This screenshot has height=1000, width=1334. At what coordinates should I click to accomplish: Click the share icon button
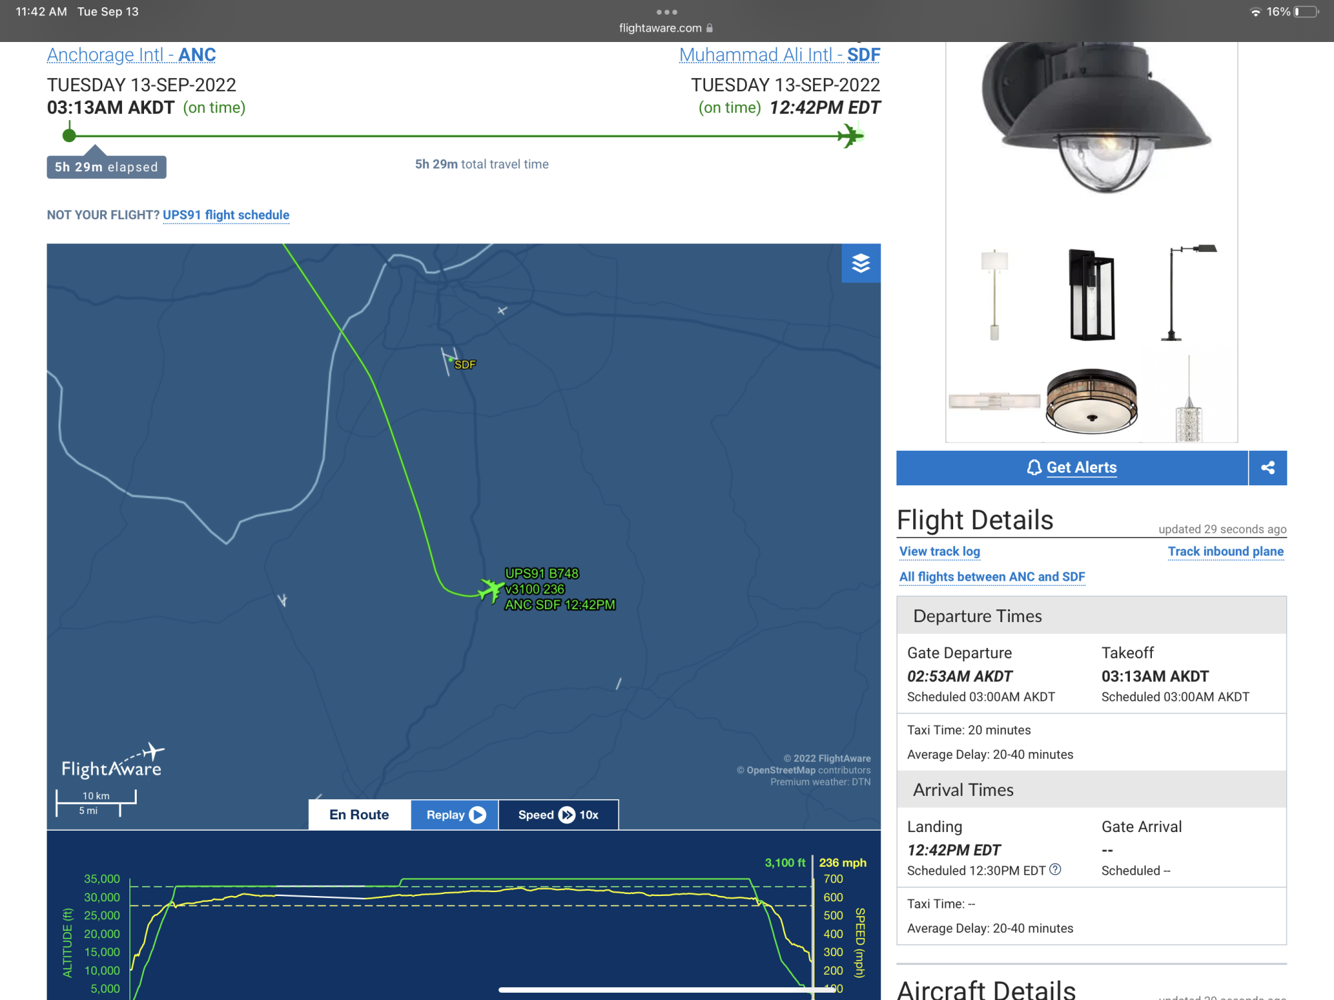(x=1268, y=468)
